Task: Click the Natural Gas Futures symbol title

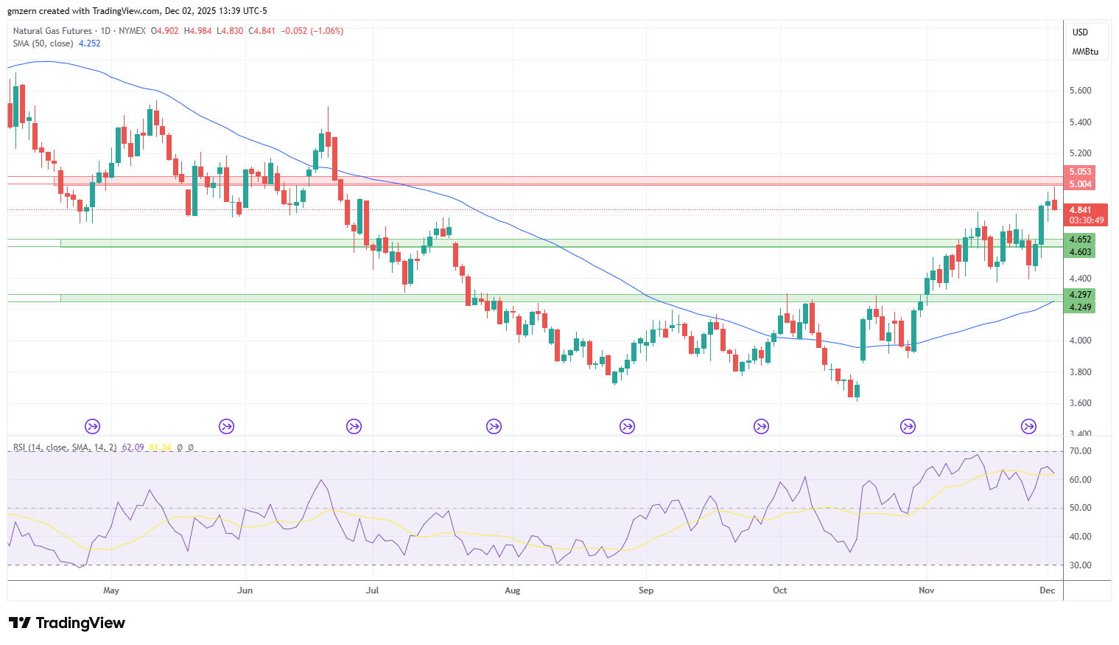Action: [x=52, y=31]
